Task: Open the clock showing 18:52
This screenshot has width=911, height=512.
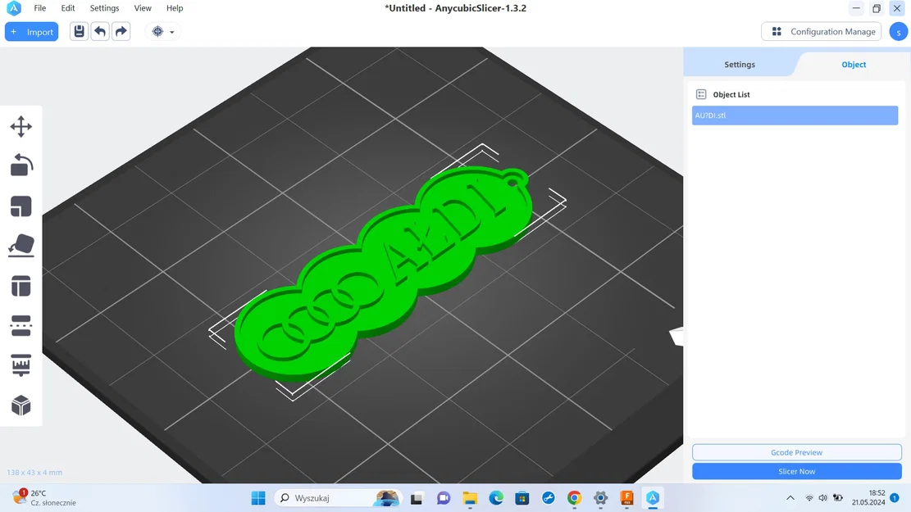Action: pos(868,498)
